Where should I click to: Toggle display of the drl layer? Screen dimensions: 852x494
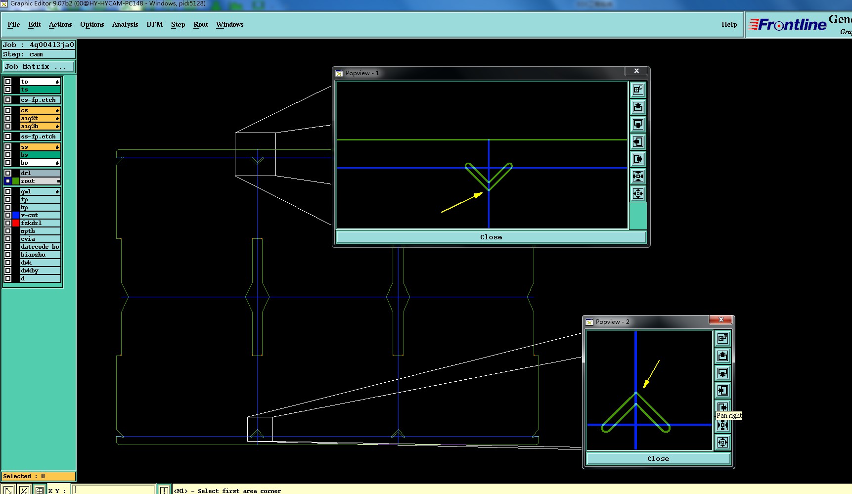point(8,173)
